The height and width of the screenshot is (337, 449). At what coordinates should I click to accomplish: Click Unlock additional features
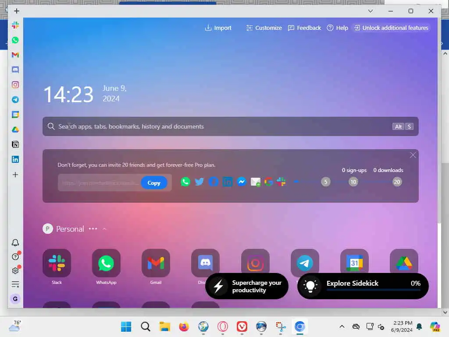tap(391, 28)
